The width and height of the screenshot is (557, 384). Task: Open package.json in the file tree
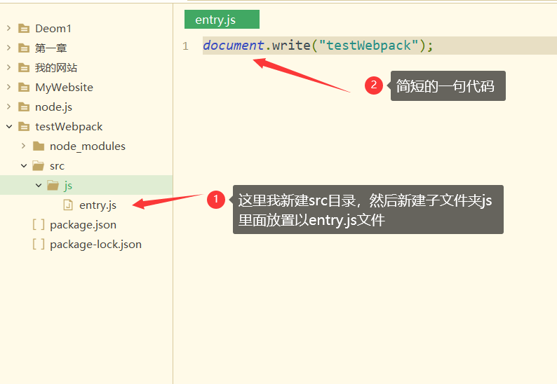point(83,225)
